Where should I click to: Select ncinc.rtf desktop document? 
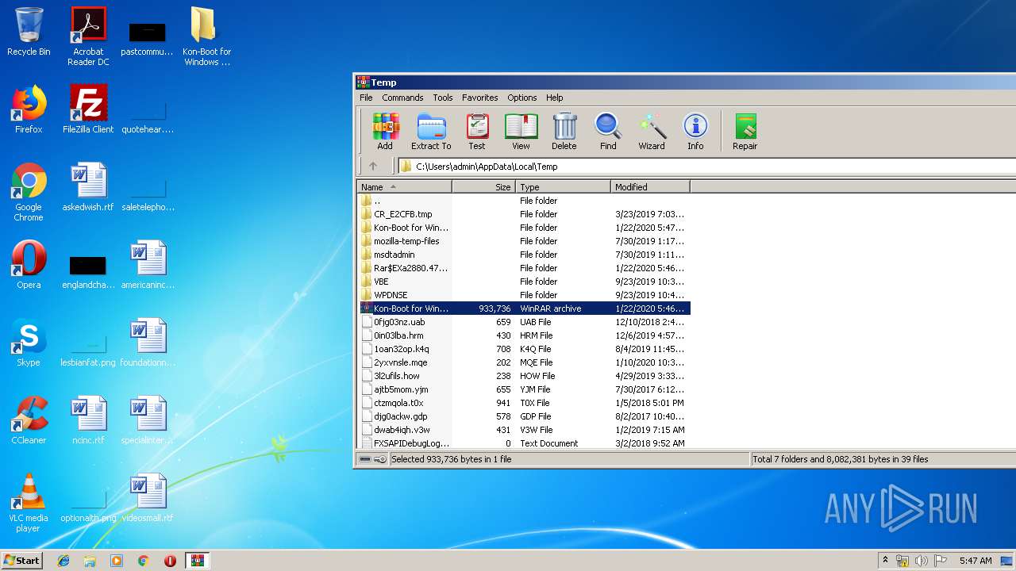click(x=88, y=420)
